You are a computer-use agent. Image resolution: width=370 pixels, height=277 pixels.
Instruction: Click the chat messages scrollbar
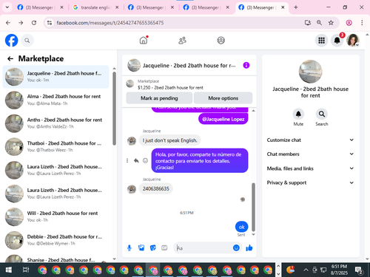(253, 207)
